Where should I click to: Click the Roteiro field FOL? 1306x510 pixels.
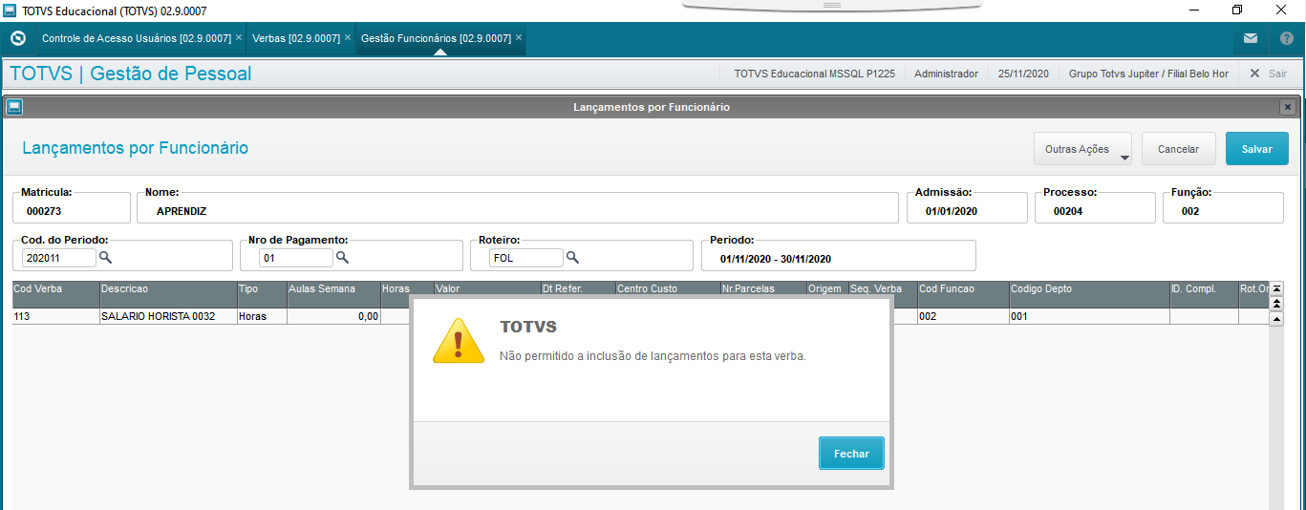pyautogui.click(x=526, y=258)
